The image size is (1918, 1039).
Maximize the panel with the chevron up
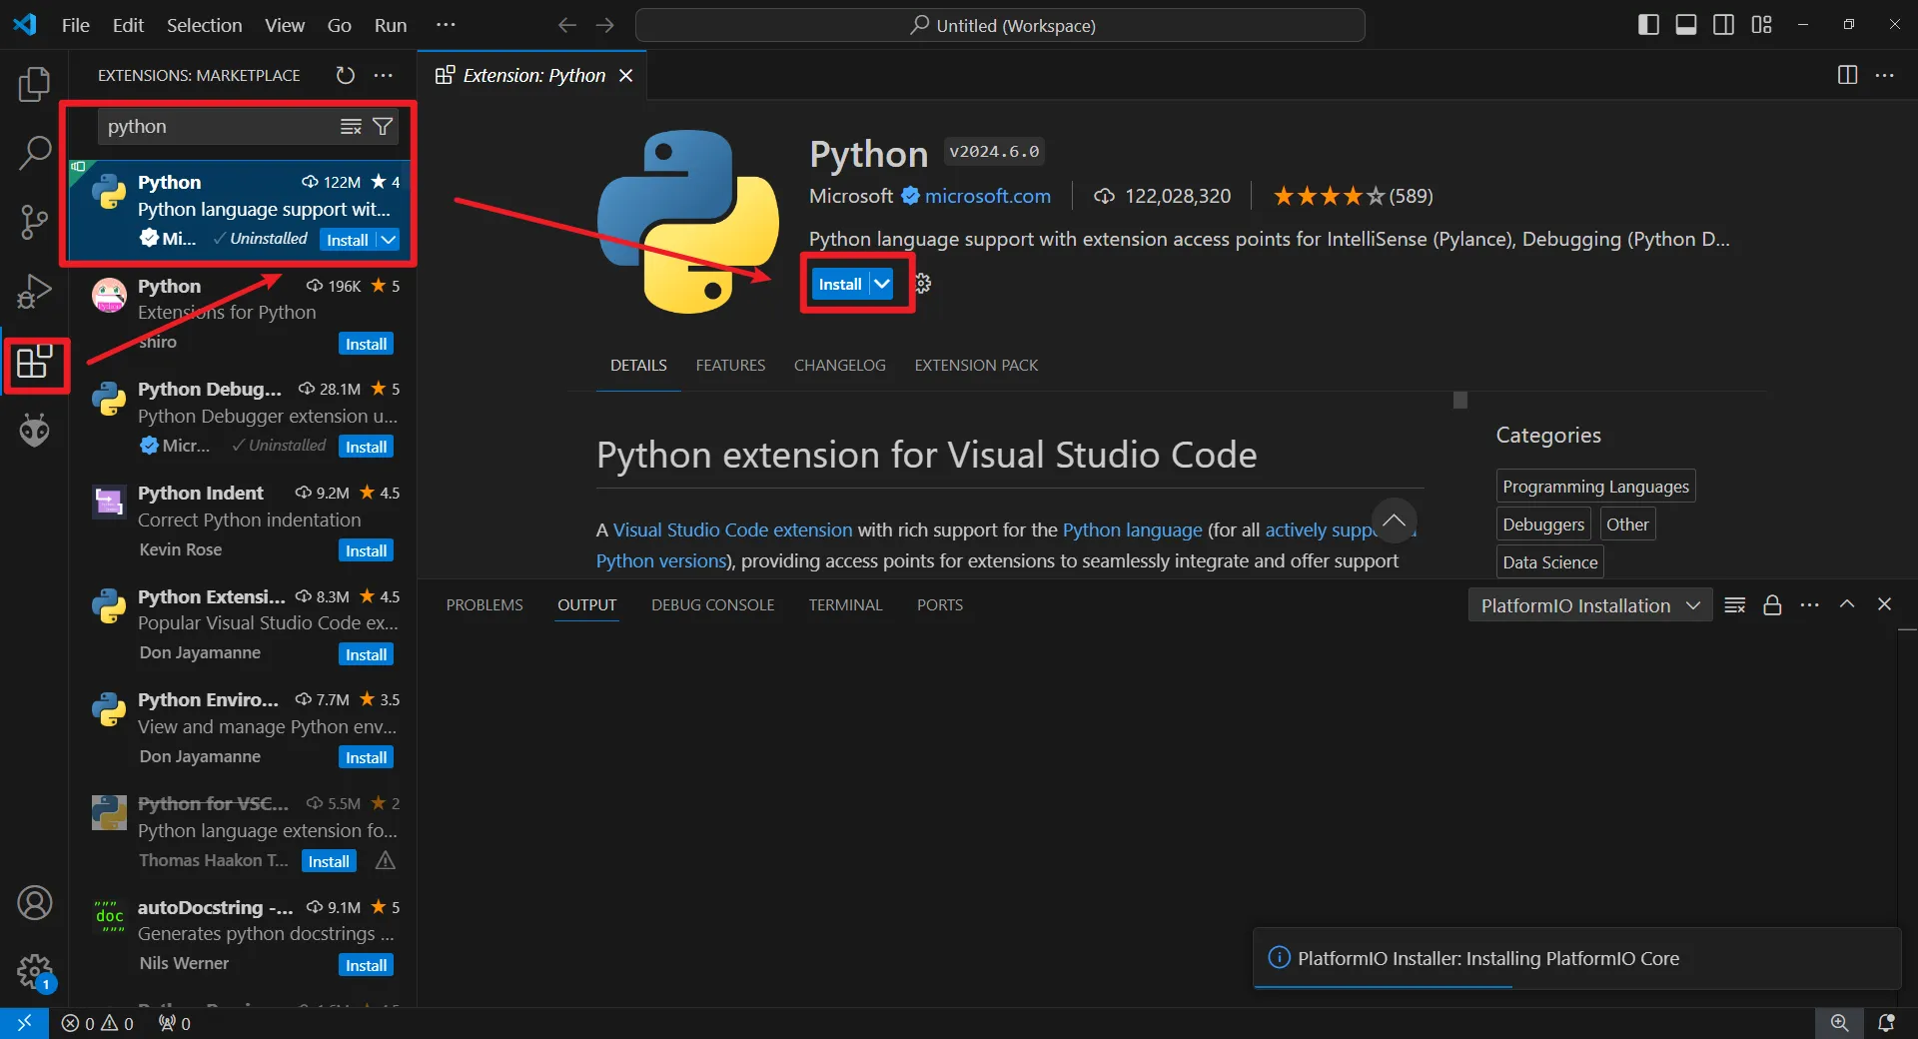coord(1847,604)
